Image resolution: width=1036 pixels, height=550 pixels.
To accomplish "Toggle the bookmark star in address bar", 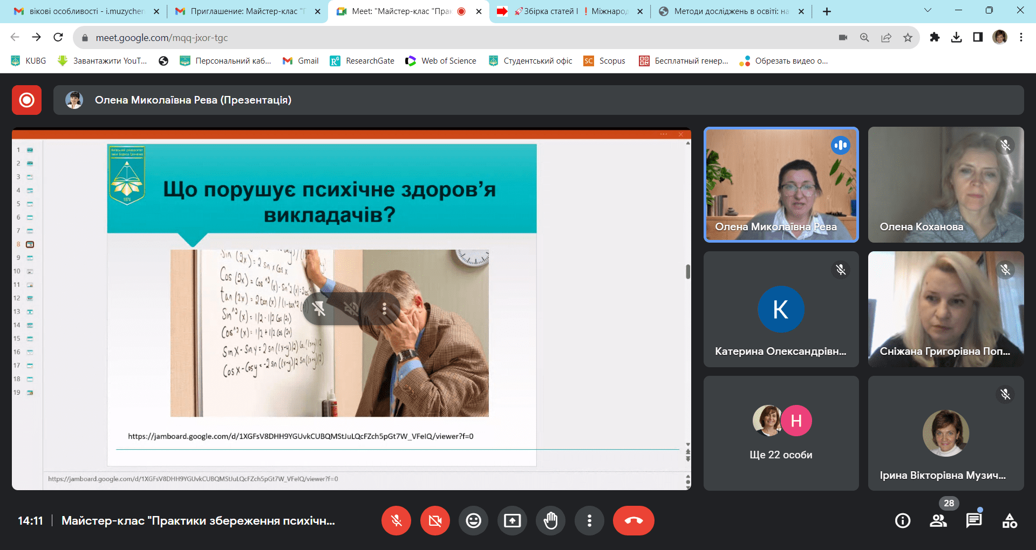I will pyautogui.click(x=908, y=37).
